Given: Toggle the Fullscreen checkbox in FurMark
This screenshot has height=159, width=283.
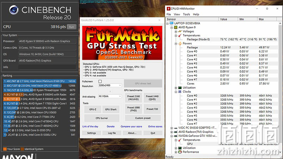Looking at the screenshot, I should (x=100, y=81).
